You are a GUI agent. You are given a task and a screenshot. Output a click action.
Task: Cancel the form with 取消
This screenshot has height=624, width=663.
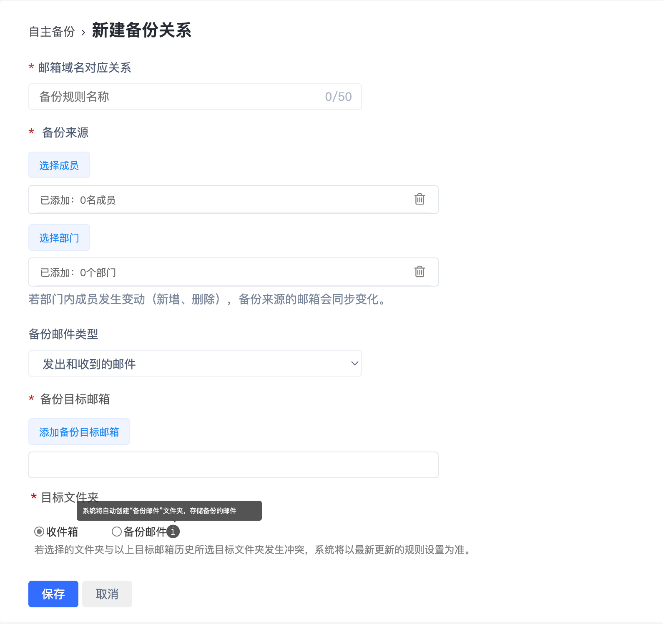(x=107, y=594)
